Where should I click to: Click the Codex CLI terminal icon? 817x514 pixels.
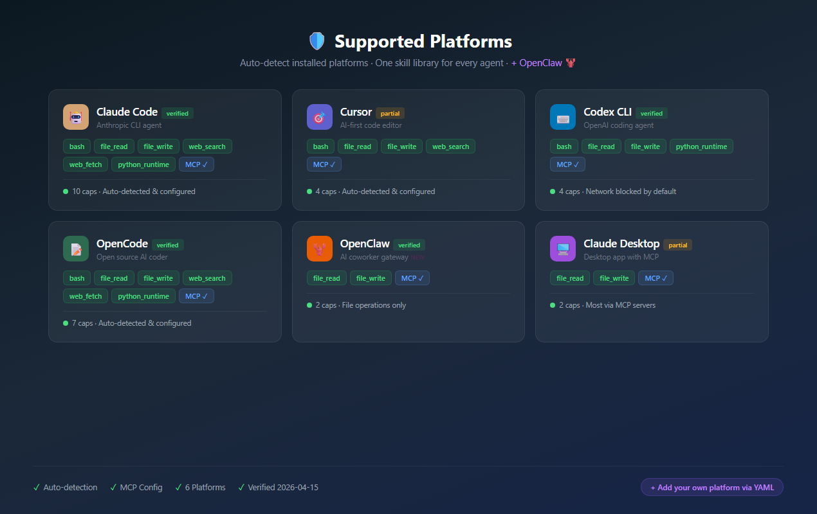pos(562,117)
